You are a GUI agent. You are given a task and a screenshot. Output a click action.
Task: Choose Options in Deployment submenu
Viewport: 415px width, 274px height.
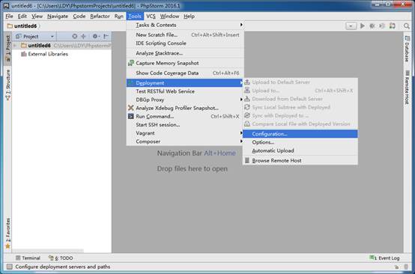pos(300,142)
